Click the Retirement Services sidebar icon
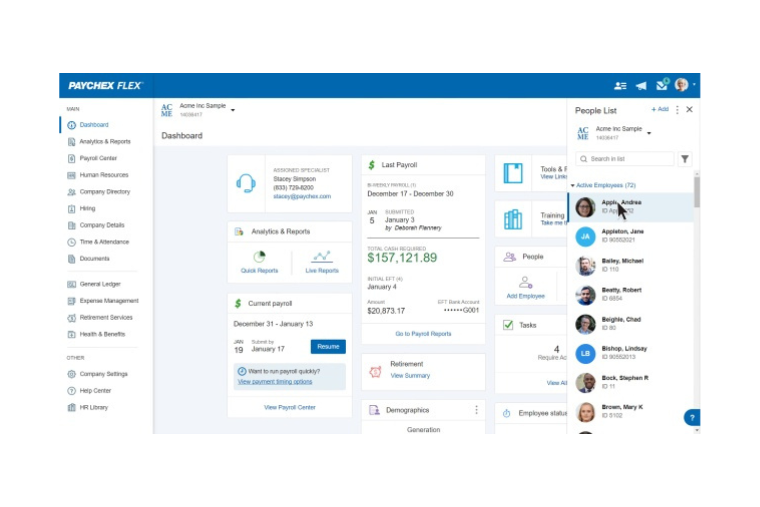The width and height of the screenshot is (760, 507). (72, 317)
